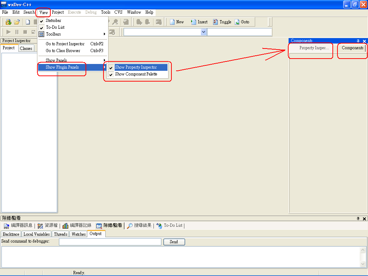Expand the Toolbars submenu
The image size is (368, 276).
click(73, 34)
